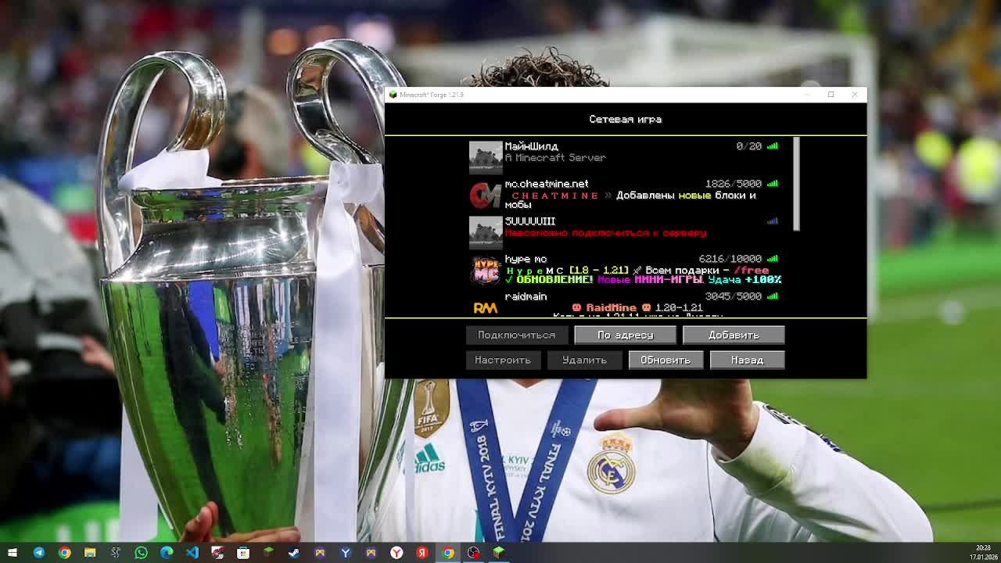The width and height of the screenshot is (1001, 563).
Task: Open WhatsApp from the taskbar
Action: pyautogui.click(x=141, y=553)
